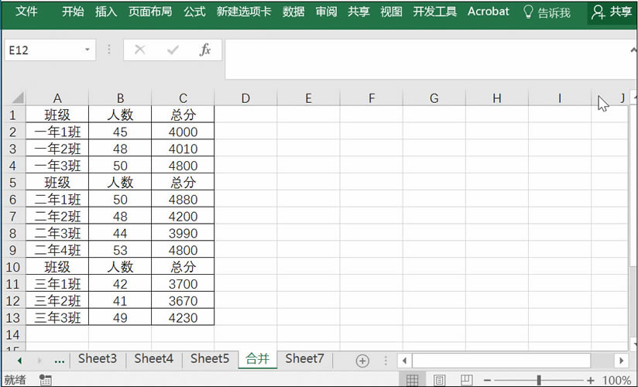
Task: Open the 文件 menu
Action: pos(26,12)
